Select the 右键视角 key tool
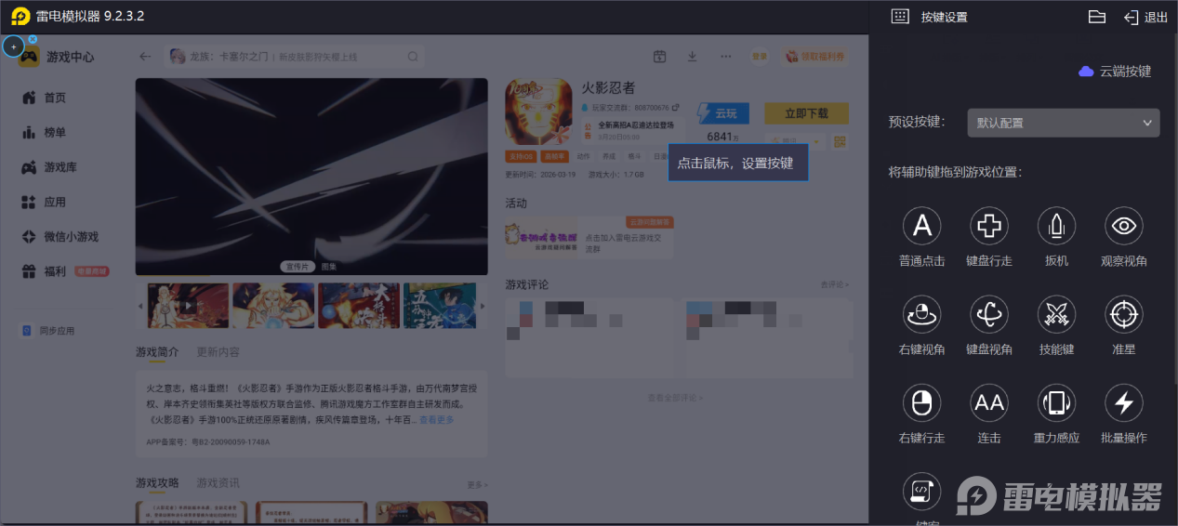This screenshot has height=526, width=1178. click(x=921, y=315)
